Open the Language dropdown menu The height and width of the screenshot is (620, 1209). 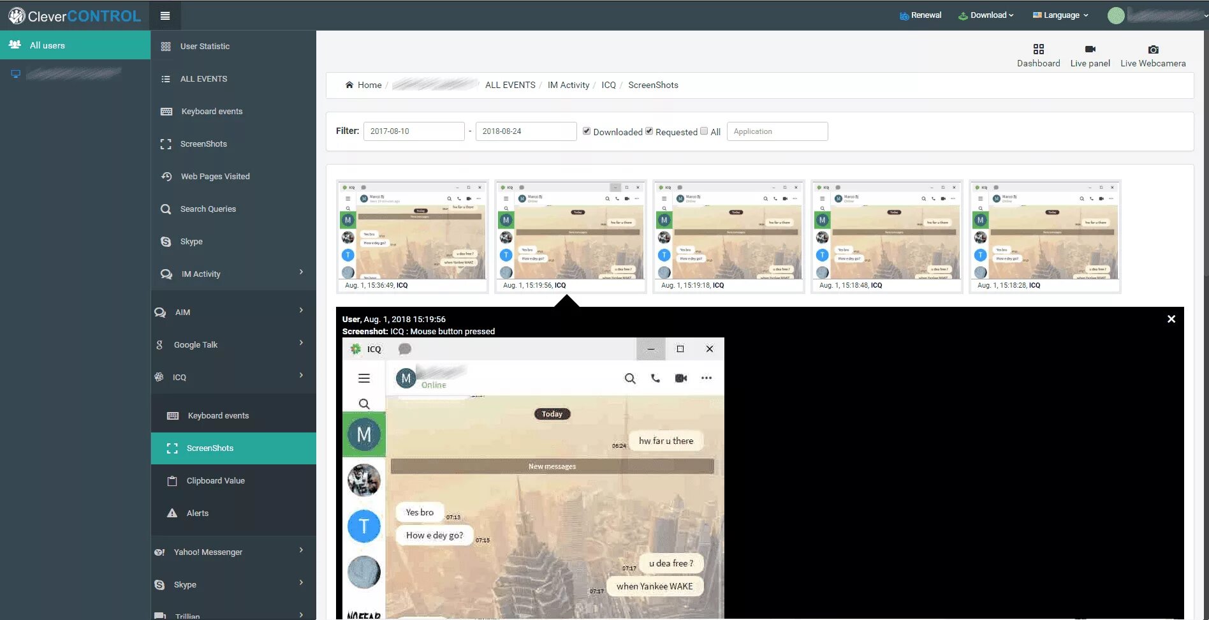pos(1060,15)
